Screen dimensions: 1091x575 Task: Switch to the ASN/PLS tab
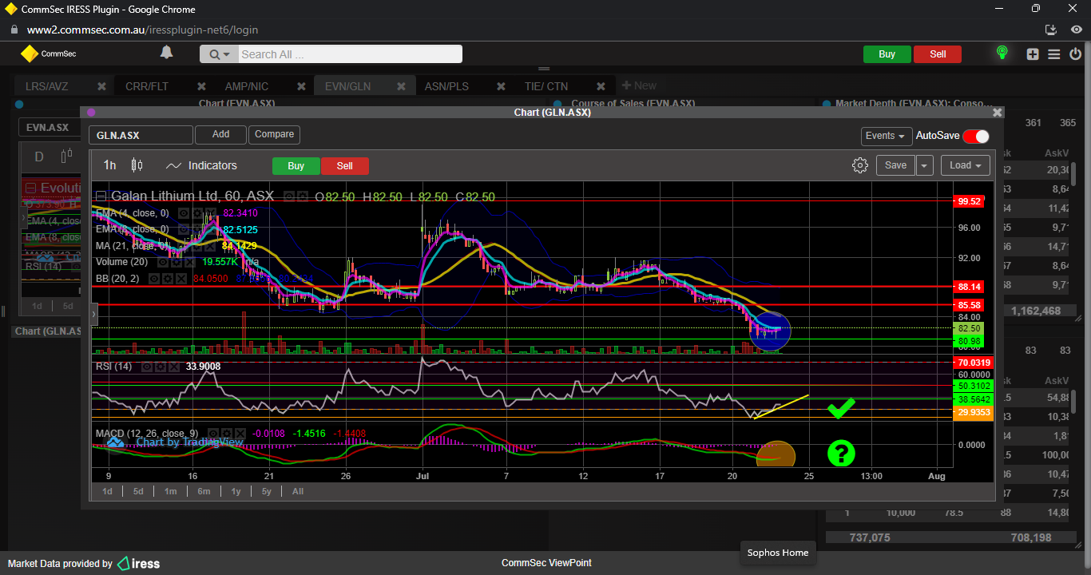click(446, 86)
